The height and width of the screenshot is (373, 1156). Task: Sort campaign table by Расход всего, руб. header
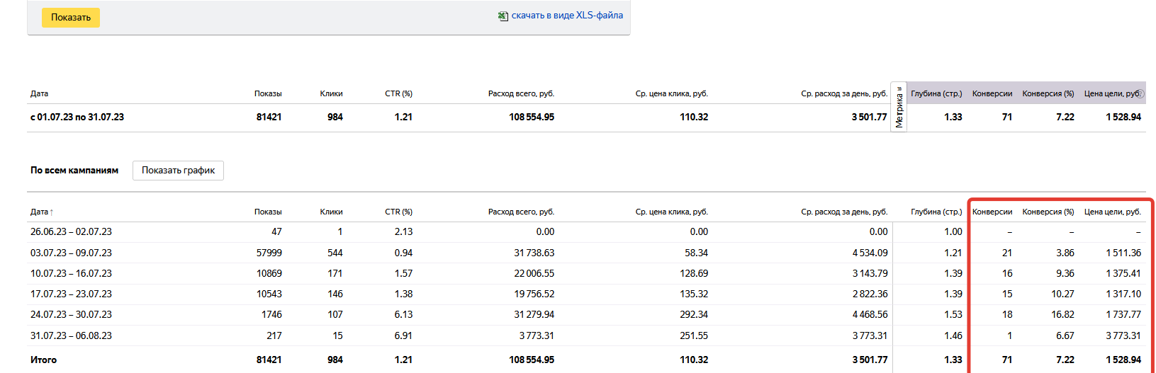(521, 212)
